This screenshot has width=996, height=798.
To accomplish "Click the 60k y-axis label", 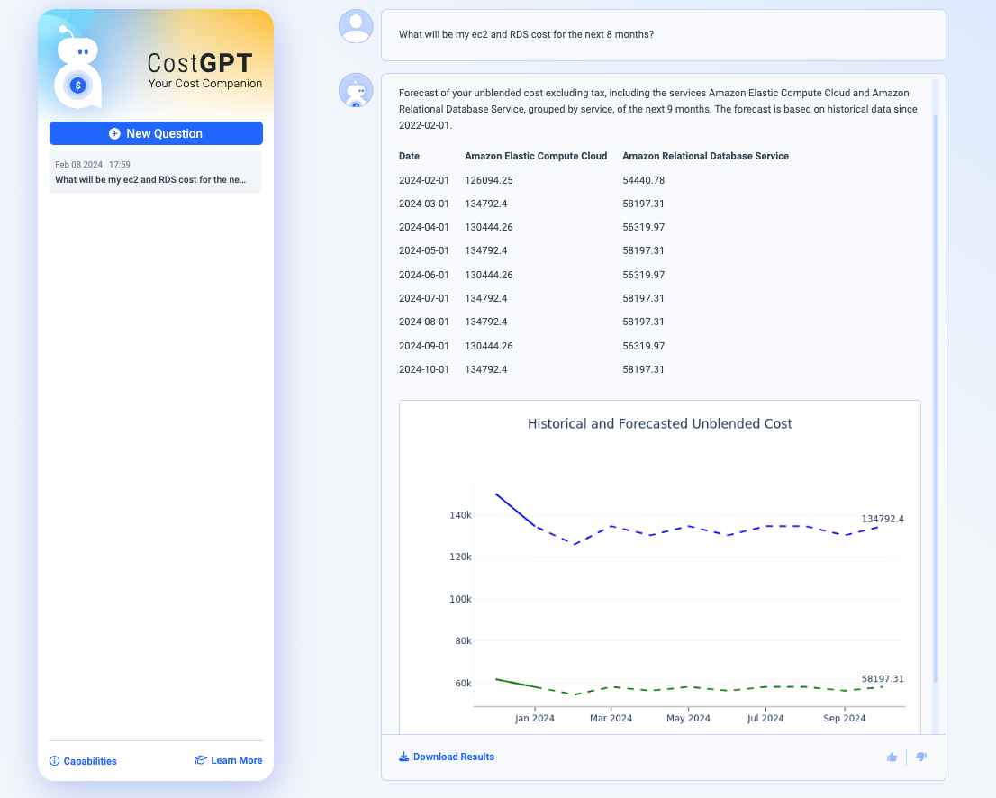I will coord(463,684).
